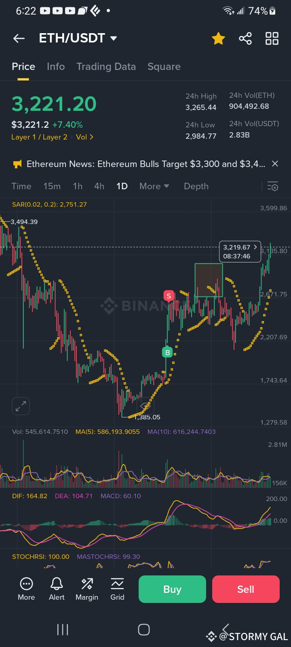Open the Square tab
The image size is (291, 647).
(x=164, y=67)
